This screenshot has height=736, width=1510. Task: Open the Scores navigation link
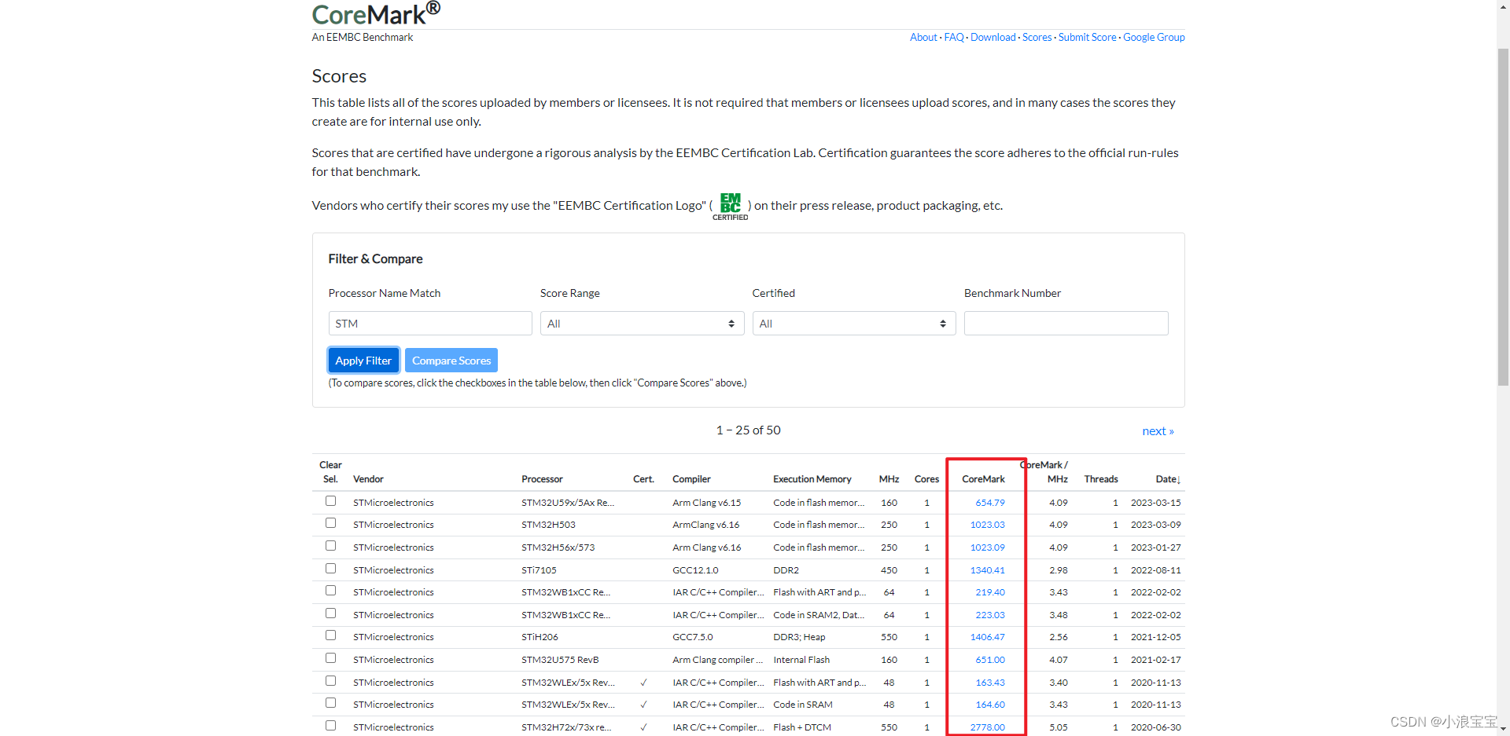(x=1037, y=38)
